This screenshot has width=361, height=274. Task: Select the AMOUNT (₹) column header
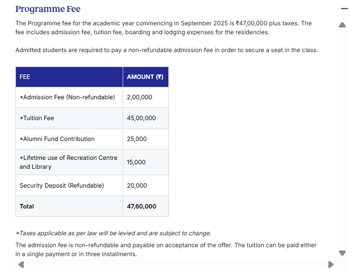tap(145, 77)
